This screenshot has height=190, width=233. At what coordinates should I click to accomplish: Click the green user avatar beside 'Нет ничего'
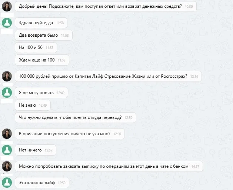click(x=7, y=150)
